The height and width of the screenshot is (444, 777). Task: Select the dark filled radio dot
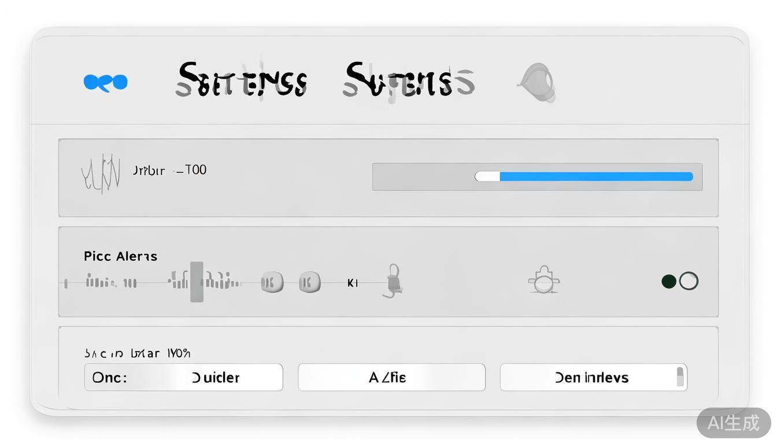coord(669,282)
